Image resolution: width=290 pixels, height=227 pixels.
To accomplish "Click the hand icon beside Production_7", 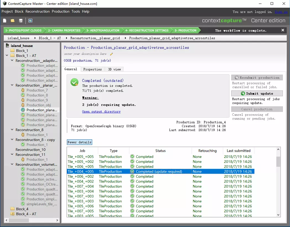I will click(x=23, y=90).
